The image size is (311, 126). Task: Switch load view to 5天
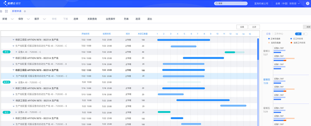click(x=304, y=34)
